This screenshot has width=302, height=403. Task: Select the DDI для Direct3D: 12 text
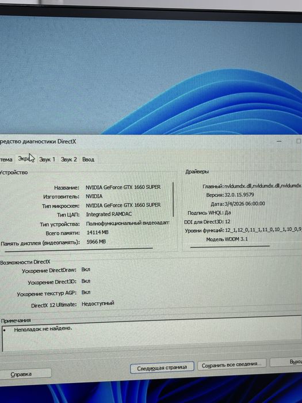coord(207,222)
